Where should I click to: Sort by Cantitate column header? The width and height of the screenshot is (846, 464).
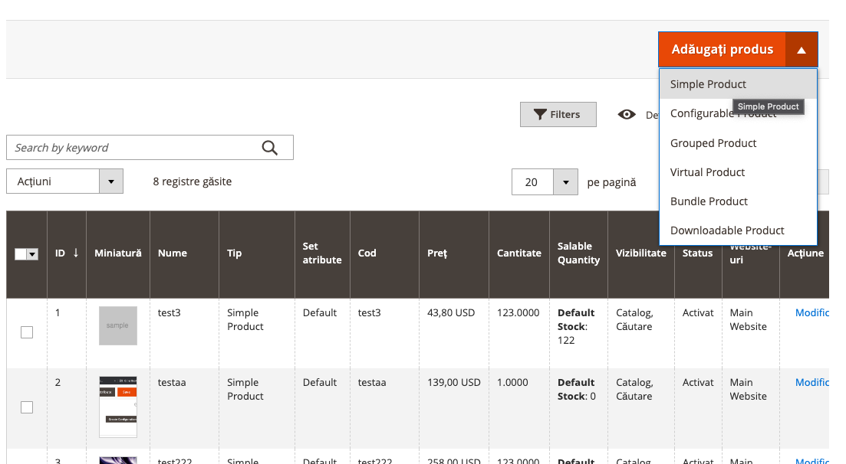(519, 253)
